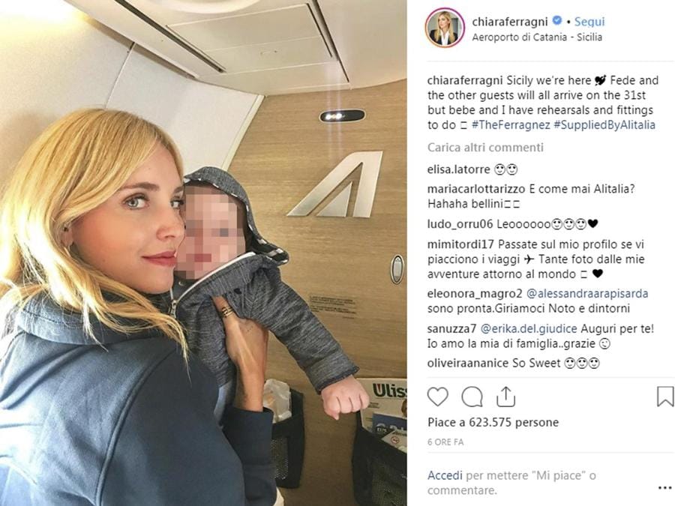Viewport: 675px width, 506px height.
Task: Click the blue verified badge
Action: [557, 20]
